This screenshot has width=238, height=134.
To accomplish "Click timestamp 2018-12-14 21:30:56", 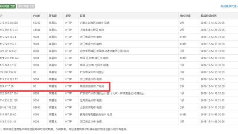I will [212, 30].
